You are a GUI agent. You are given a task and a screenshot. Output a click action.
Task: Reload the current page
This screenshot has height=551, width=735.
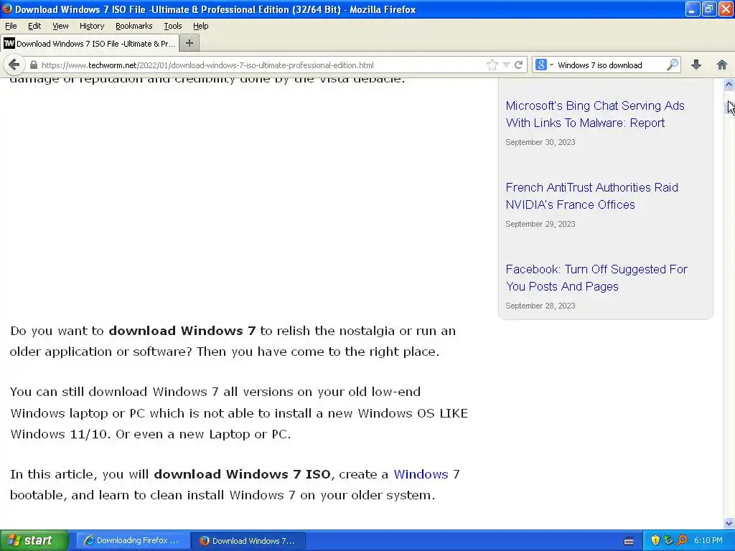[x=518, y=65]
